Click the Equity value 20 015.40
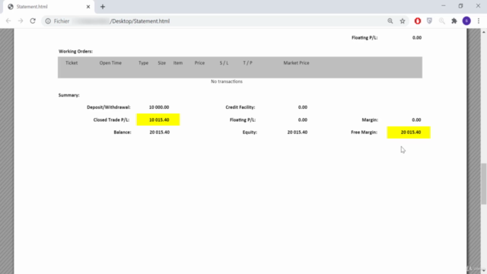This screenshot has height=274, width=487. pos(298,132)
